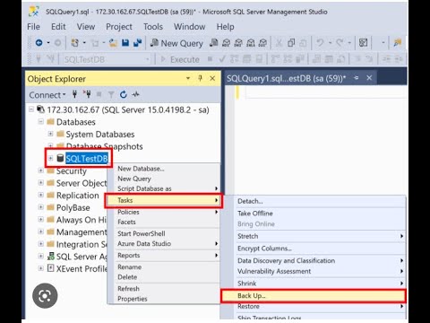Expand the Security folder
Screen dimensions: 430x323
pyautogui.click(x=41, y=170)
